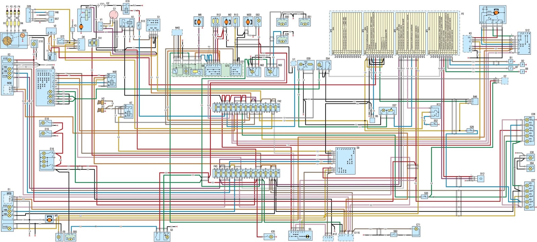Click the D27 component box
The image size is (537, 242).
(388, 111)
